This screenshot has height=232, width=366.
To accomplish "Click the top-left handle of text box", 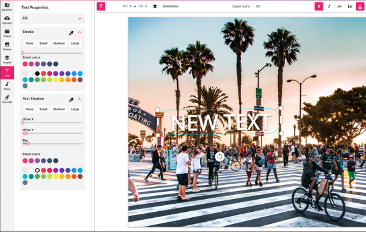I will [x=157, y=110].
